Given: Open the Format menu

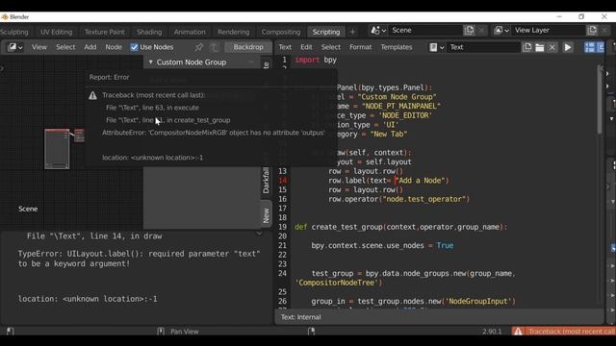Looking at the screenshot, I should click(360, 47).
